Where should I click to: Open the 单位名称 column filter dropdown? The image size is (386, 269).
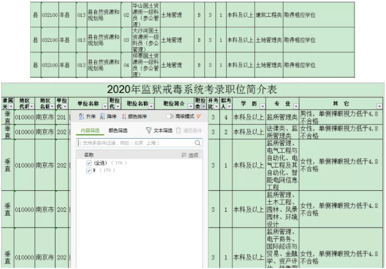[x=105, y=106]
